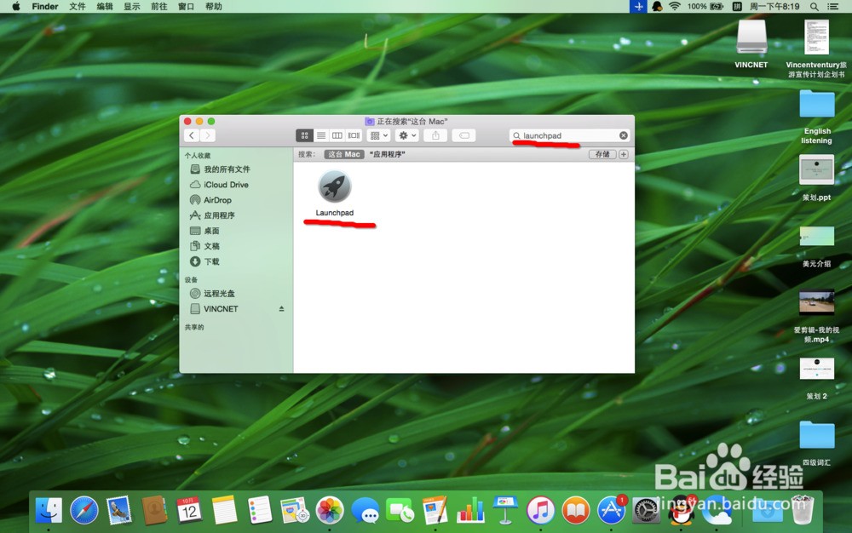Open the 显示 menu
This screenshot has height=533, width=852.
coord(131,7)
